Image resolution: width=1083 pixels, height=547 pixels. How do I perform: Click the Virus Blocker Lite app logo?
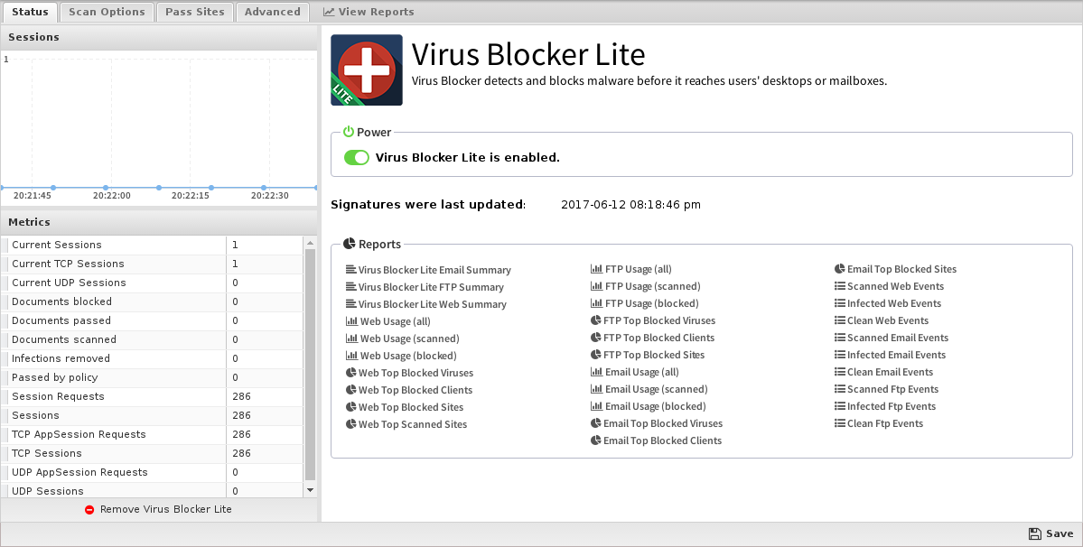click(367, 70)
